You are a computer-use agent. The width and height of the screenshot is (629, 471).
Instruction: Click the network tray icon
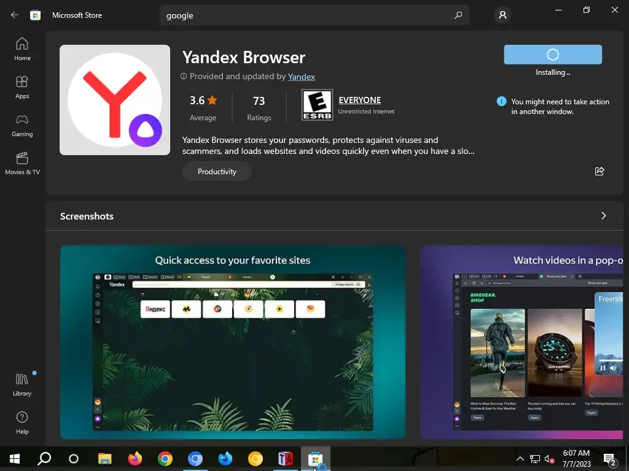[x=535, y=459]
